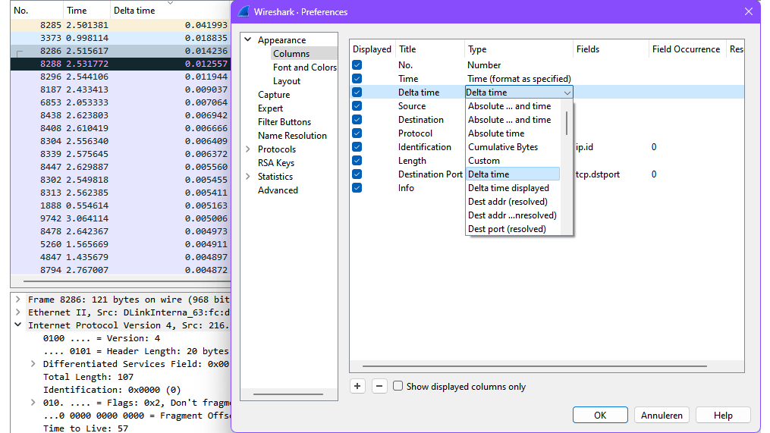Click the minus icon to remove column

coord(380,386)
